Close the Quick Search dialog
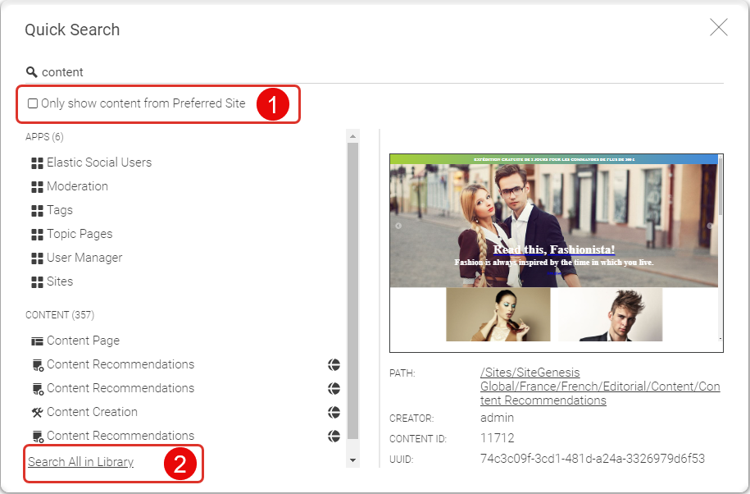The height and width of the screenshot is (494, 750). tap(718, 28)
